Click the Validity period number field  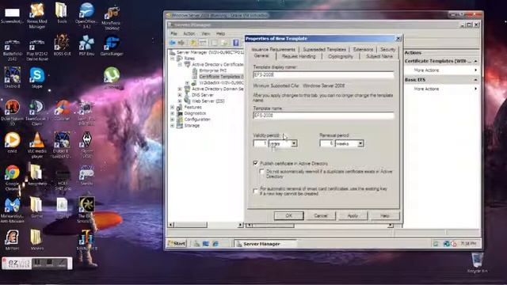tap(261, 143)
